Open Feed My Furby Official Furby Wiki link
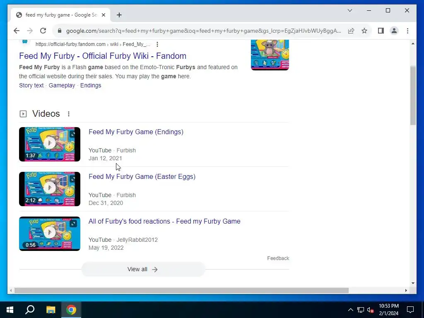The width and height of the screenshot is (424, 318). click(x=103, y=56)
